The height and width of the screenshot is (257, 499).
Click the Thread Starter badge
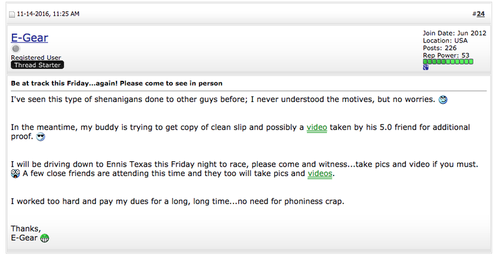pyautogui.click(x=37, y=65)
